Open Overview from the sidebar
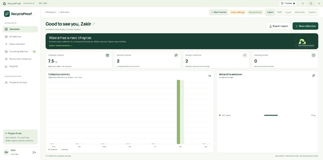Viewport: 323px width, 160px height. tap(20, 29)
